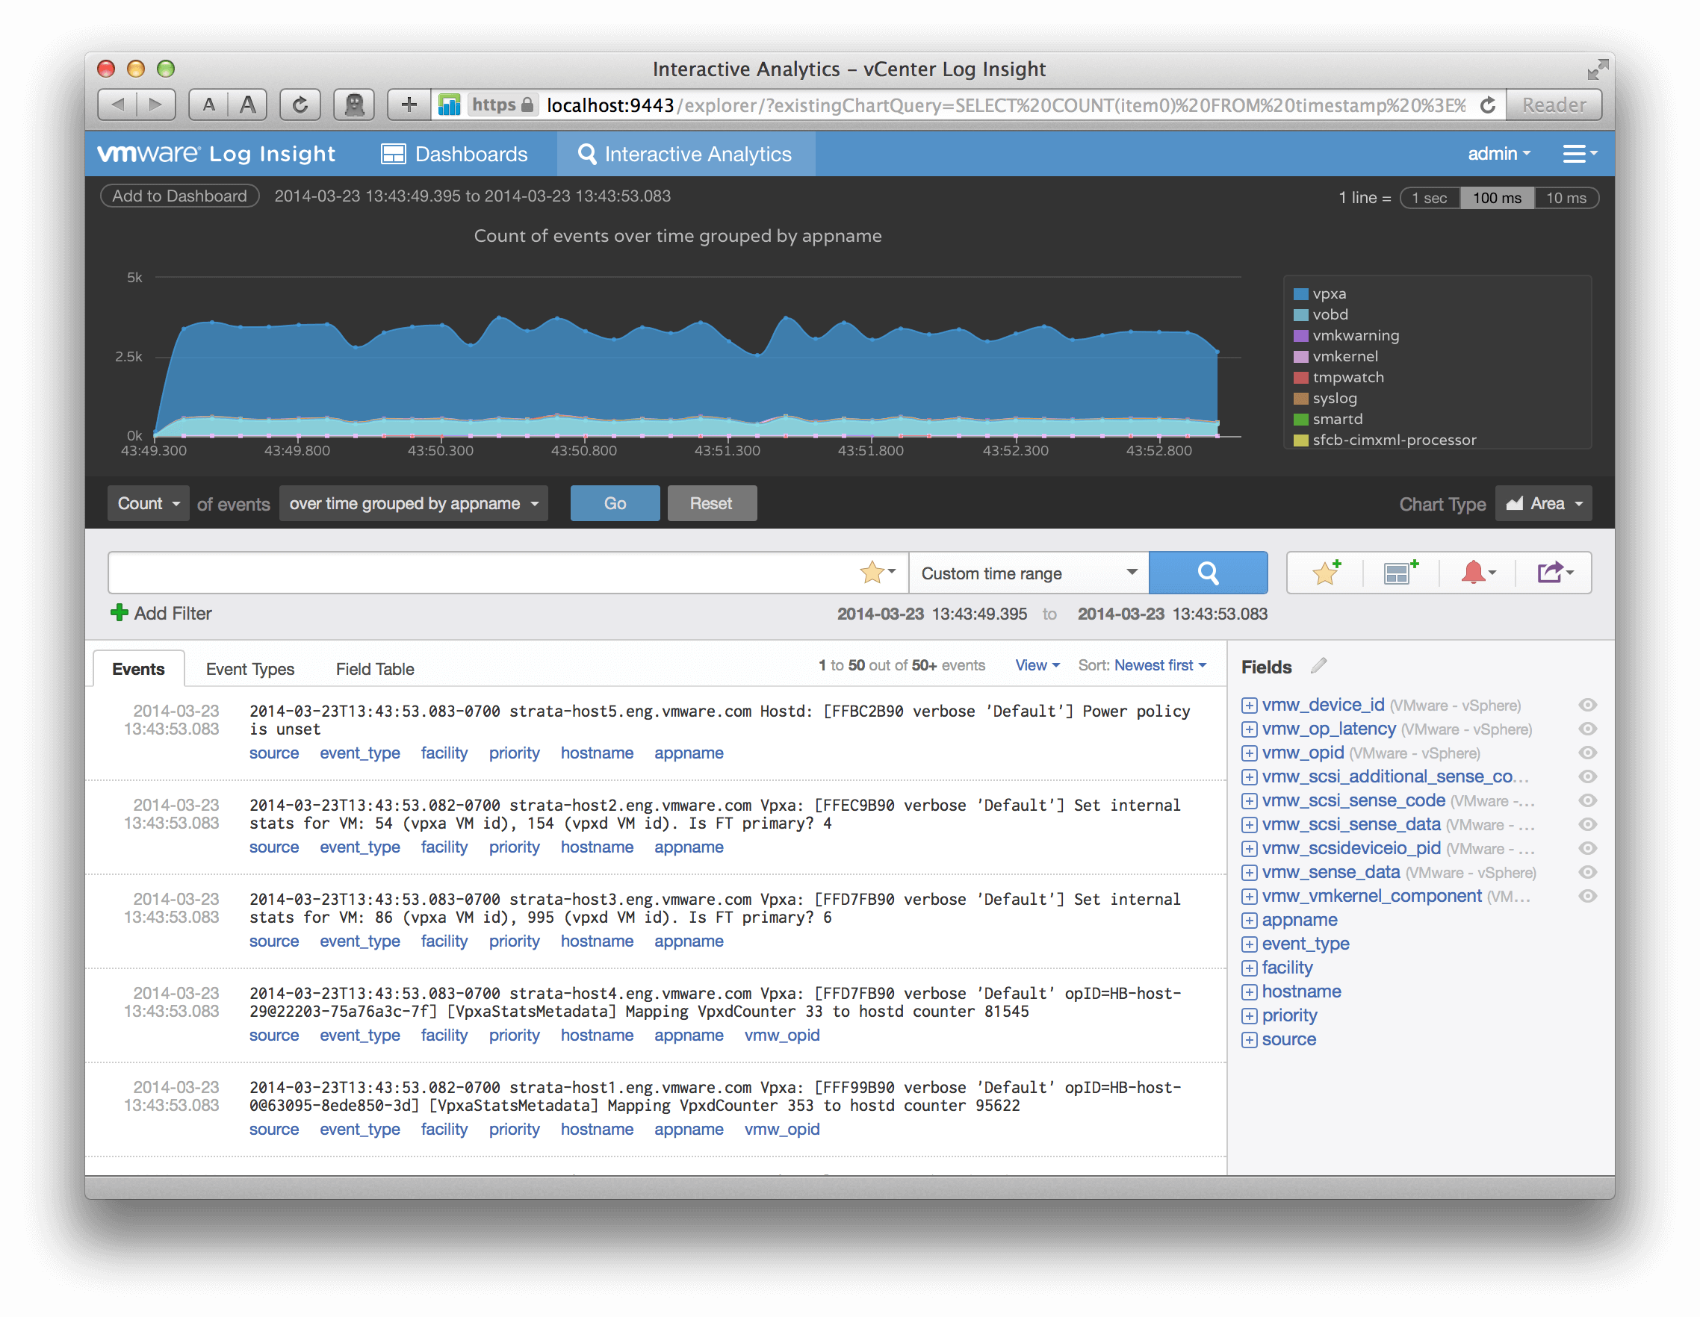
Task: Toggle visibility eye for vmw_device_id field
Action: coord(1587,706)
